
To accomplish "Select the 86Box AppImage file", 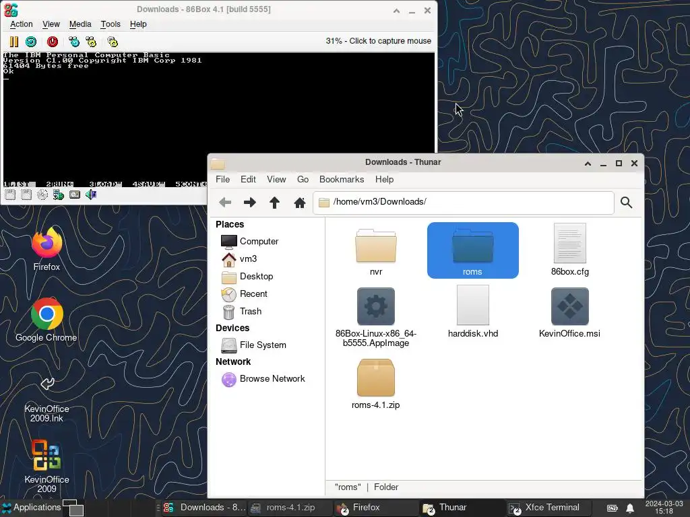I will click(x=376, y=318).
